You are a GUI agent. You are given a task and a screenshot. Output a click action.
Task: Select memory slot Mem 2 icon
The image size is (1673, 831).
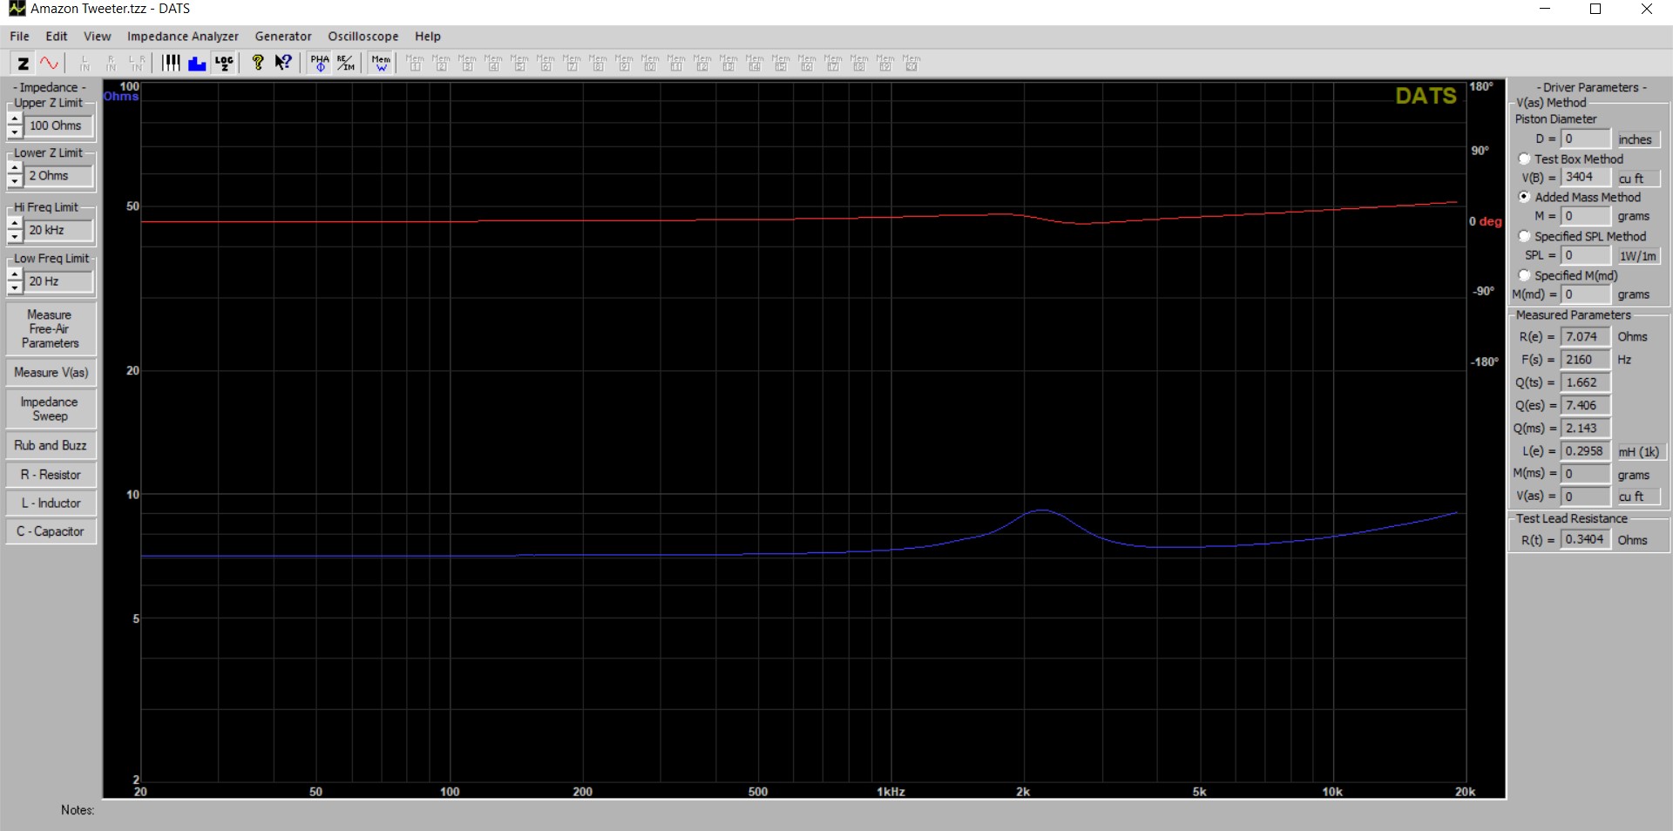coord(441,63)
